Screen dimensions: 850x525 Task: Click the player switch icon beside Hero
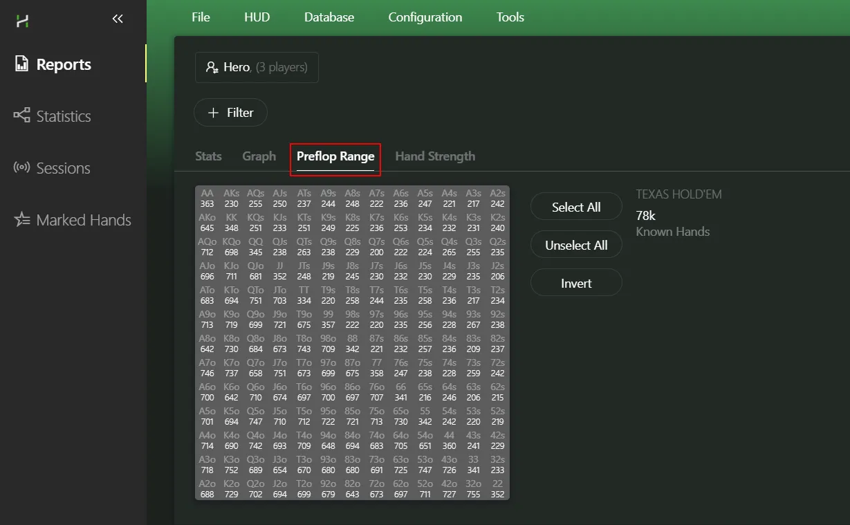pos(212,68)
